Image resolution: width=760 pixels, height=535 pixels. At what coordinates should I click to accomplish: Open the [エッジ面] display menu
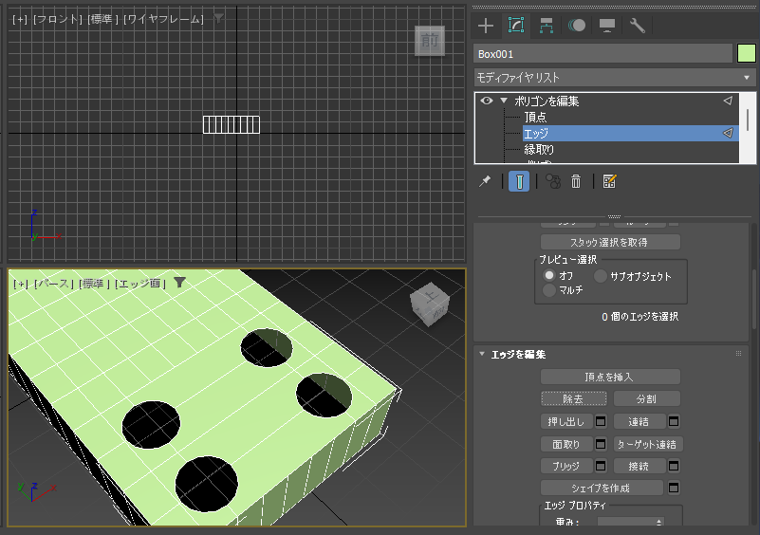[140, 284]
